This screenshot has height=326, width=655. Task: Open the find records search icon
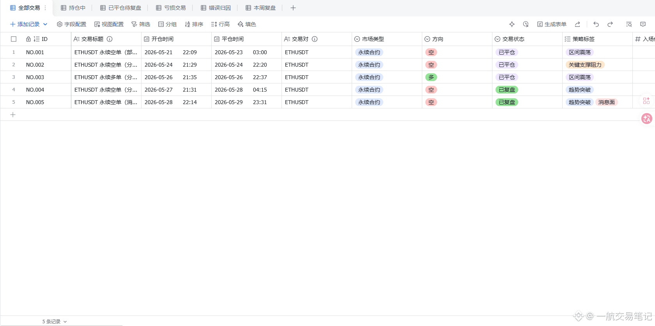point(629,24)
